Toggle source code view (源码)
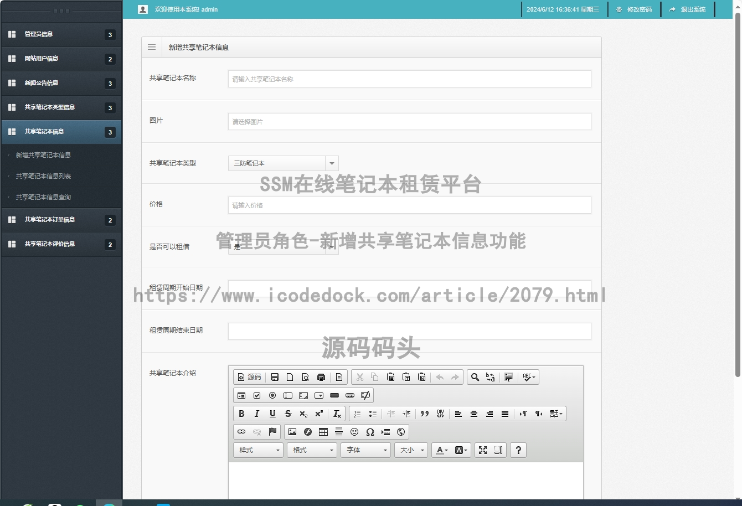This screenshot has width=742, height=506. click(x=249, y=377)
